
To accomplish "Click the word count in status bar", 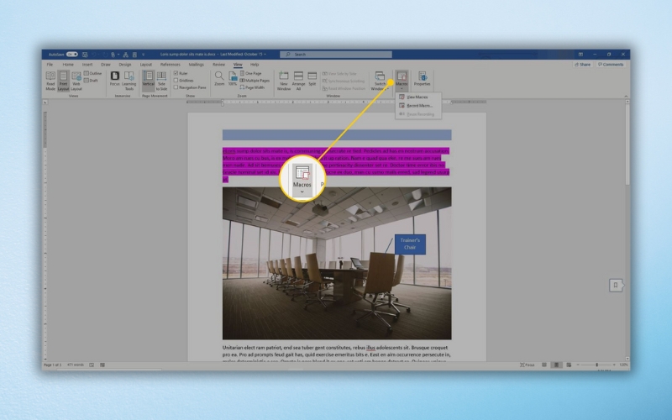I will [76, 365].
